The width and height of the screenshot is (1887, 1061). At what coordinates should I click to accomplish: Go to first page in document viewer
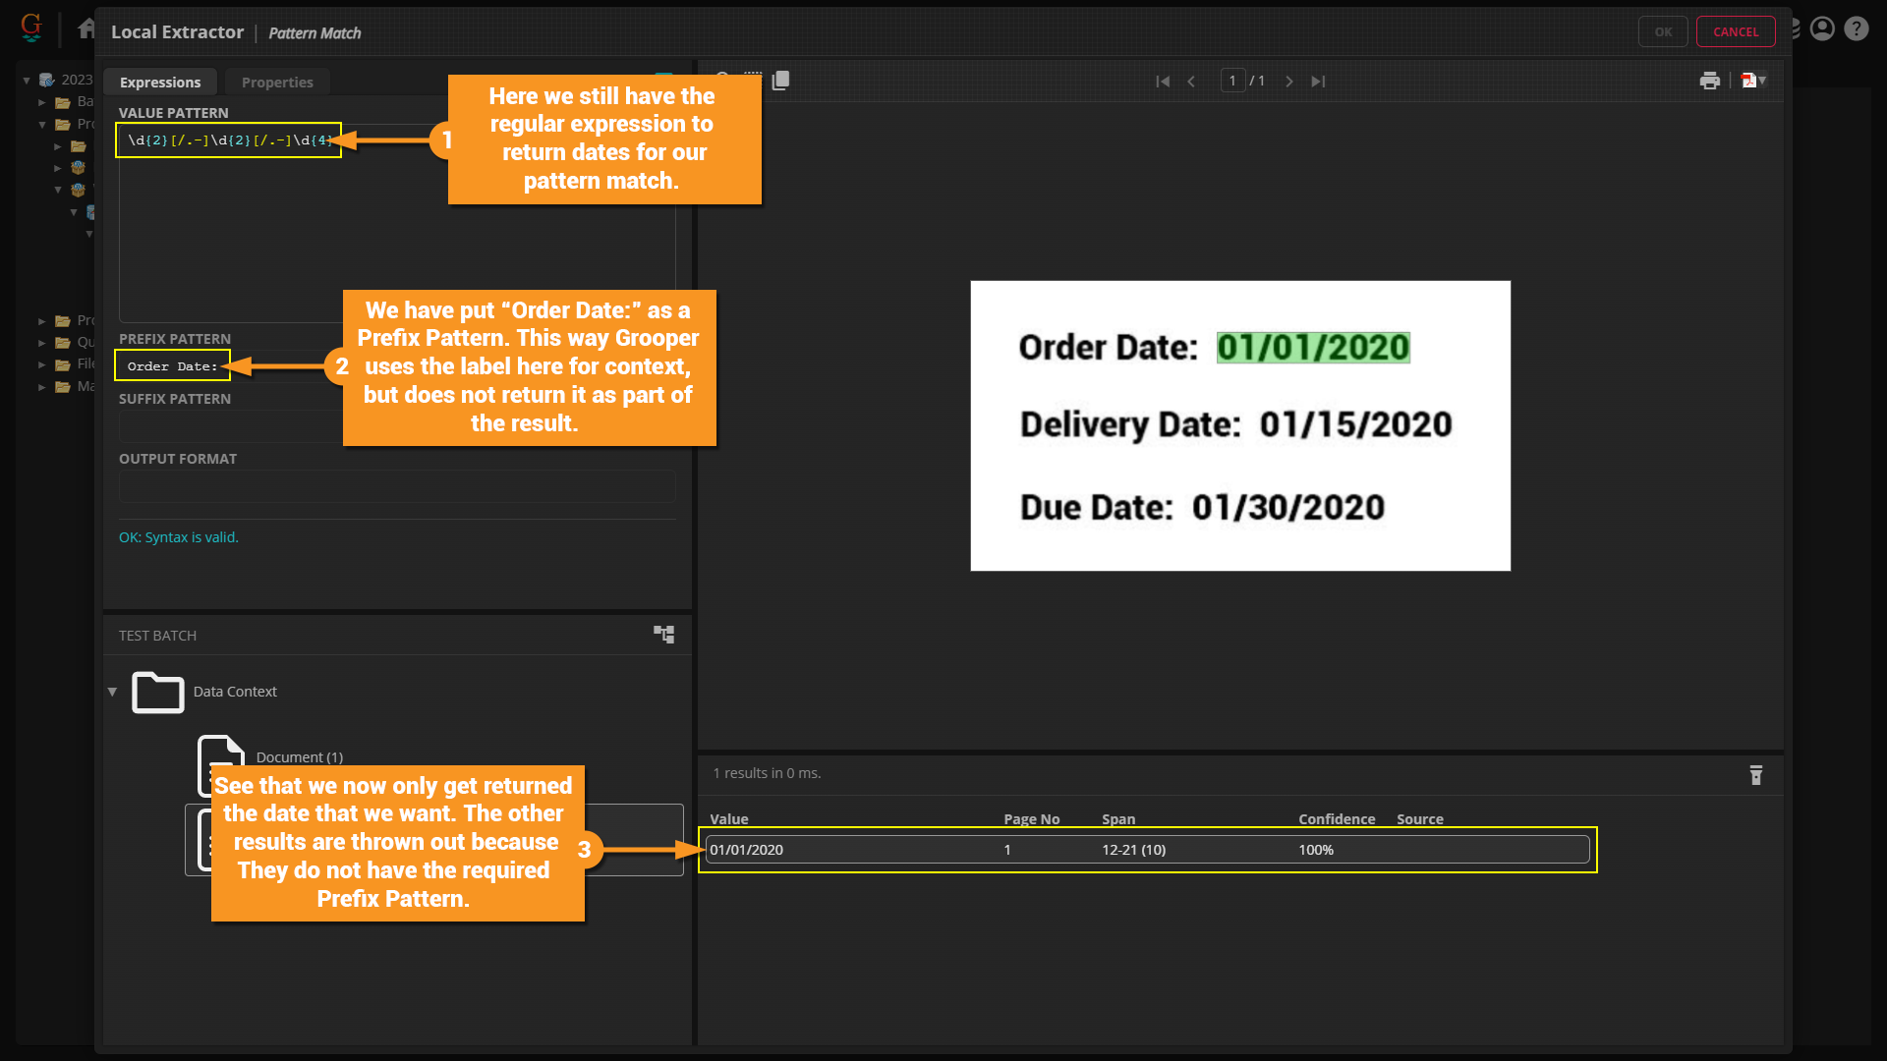pos(1163,82)
